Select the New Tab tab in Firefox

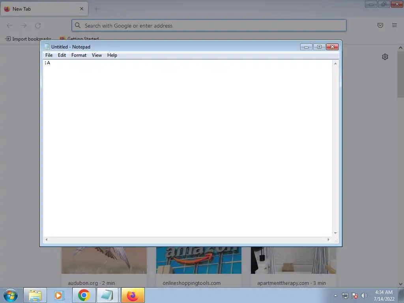[x=44, y=9]
